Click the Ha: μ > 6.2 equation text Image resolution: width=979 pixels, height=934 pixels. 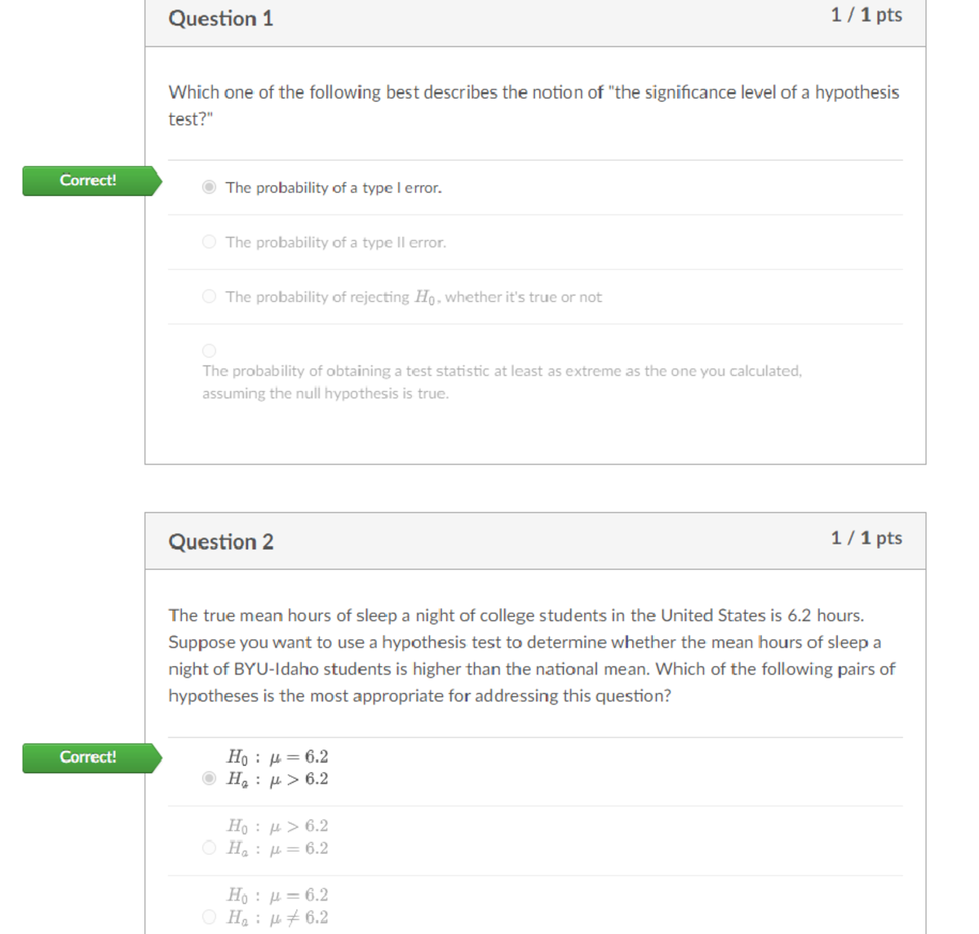pos(277,779)
